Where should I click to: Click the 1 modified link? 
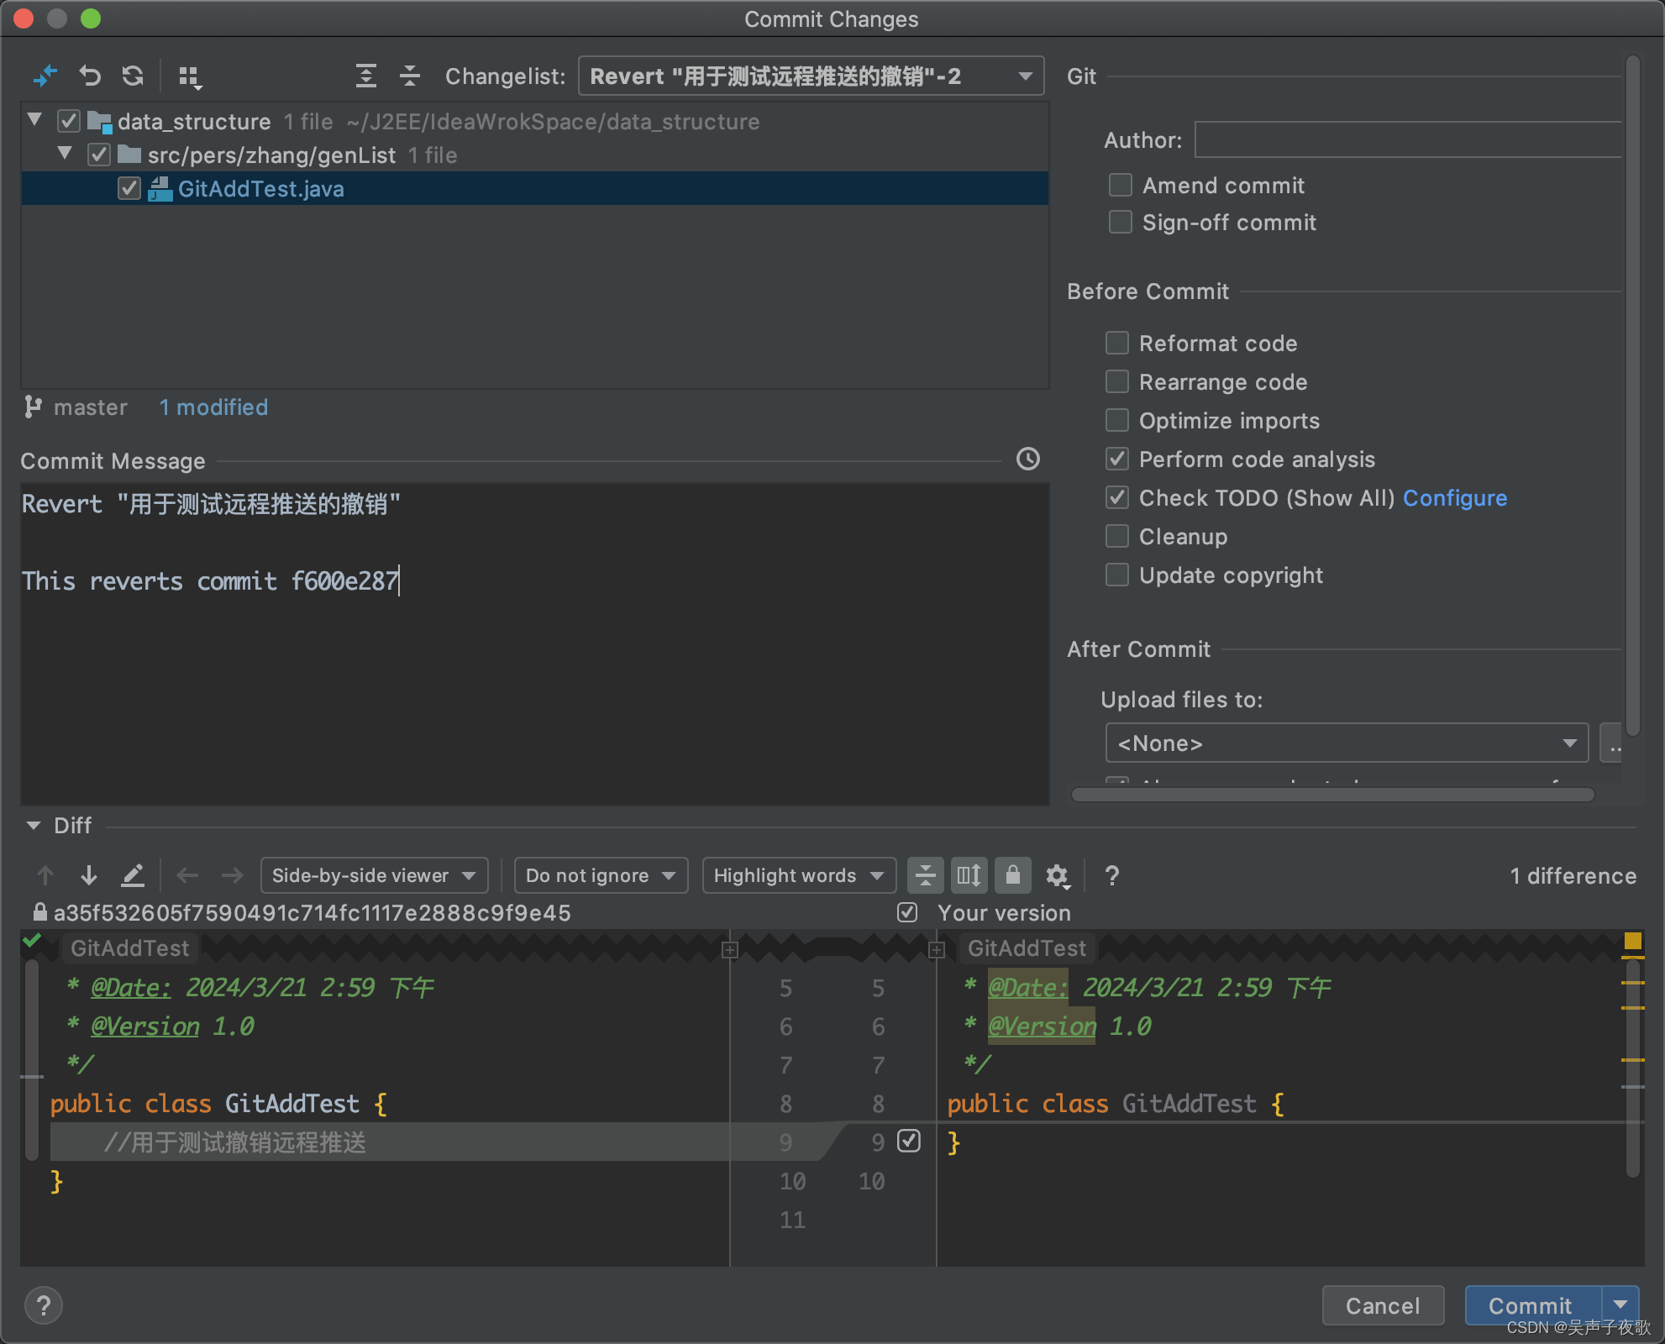point(213,407)
